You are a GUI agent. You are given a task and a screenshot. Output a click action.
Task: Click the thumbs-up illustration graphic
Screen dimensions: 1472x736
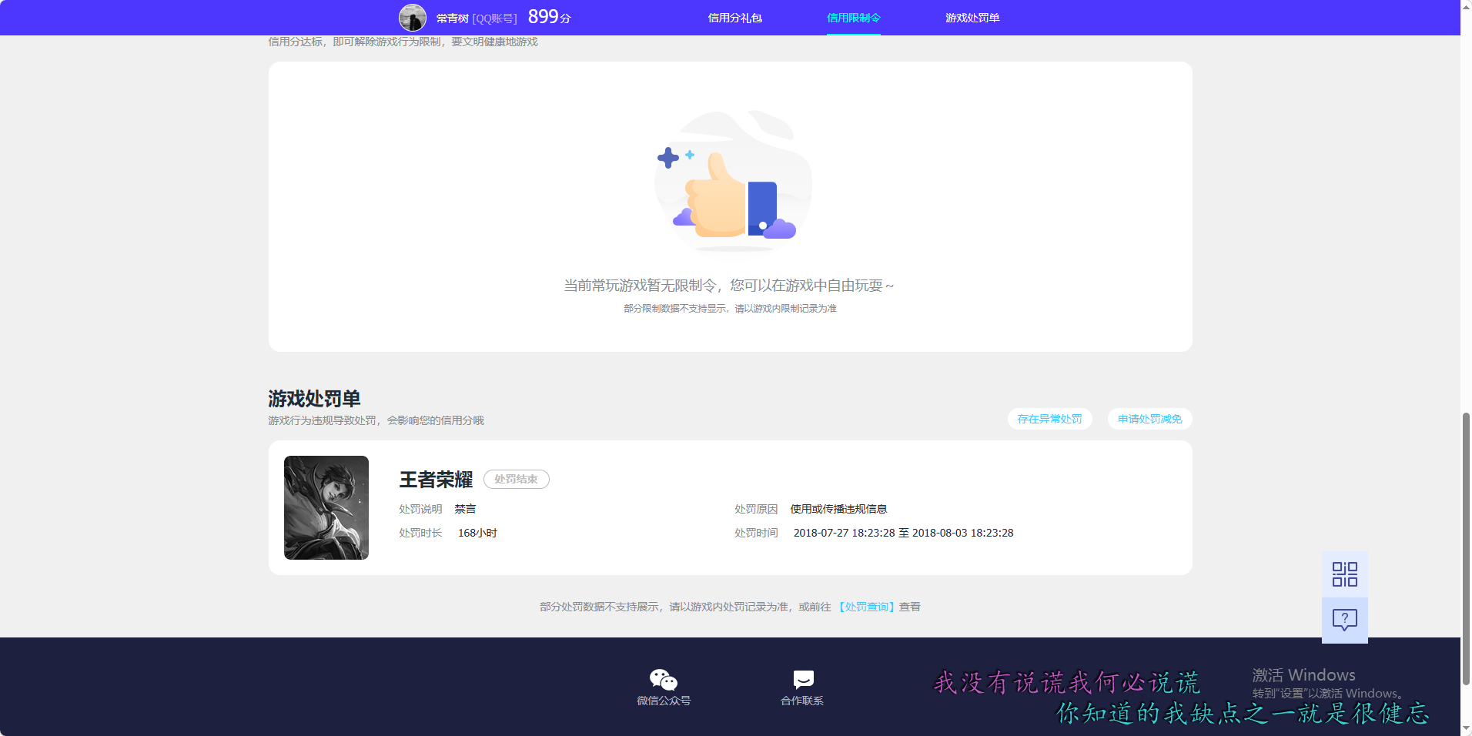tap(732, 183)
